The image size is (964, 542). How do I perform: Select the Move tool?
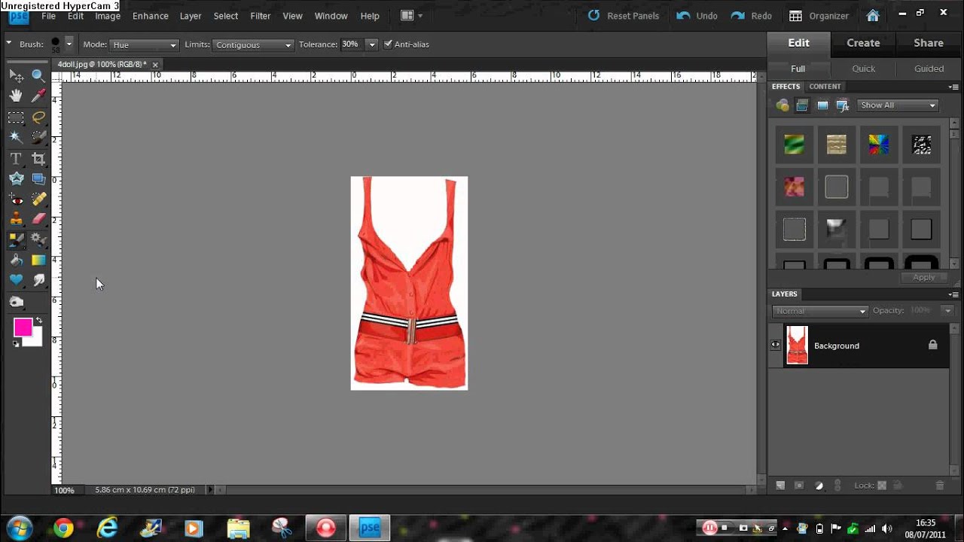[x=16, y=75]
